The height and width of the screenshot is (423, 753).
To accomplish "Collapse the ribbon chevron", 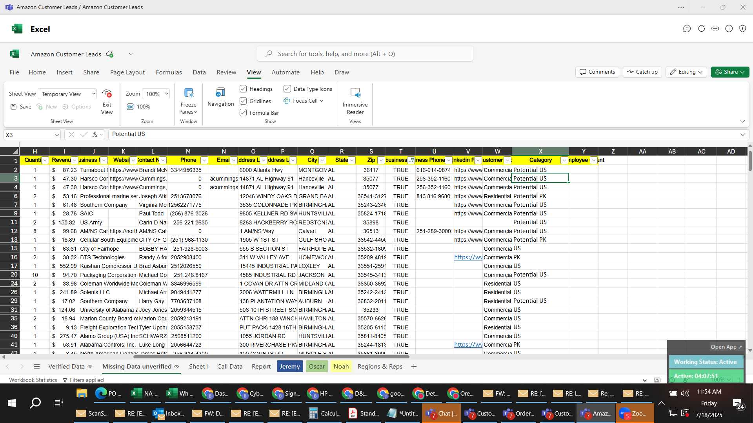I will click(742, 121).
